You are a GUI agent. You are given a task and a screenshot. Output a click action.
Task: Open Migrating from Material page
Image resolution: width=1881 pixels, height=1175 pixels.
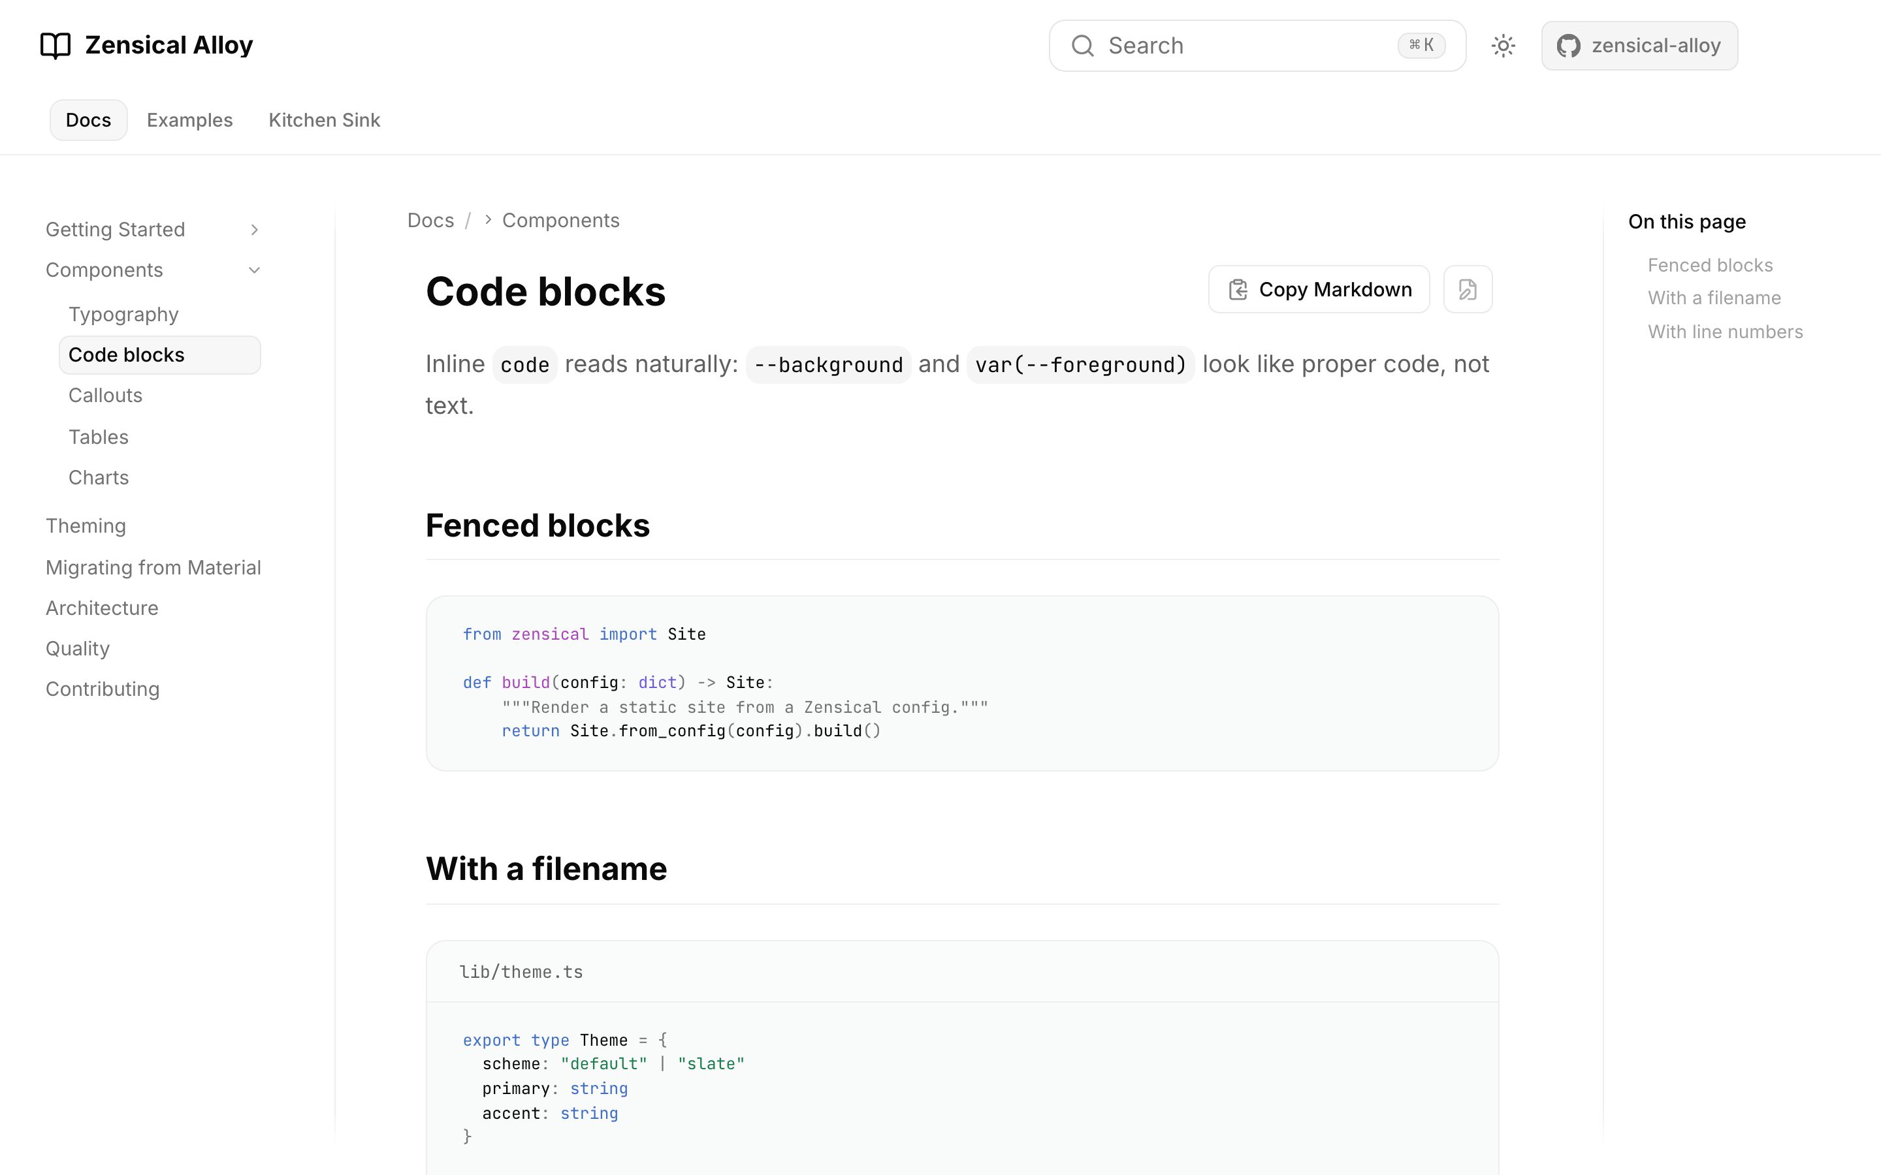153,567
